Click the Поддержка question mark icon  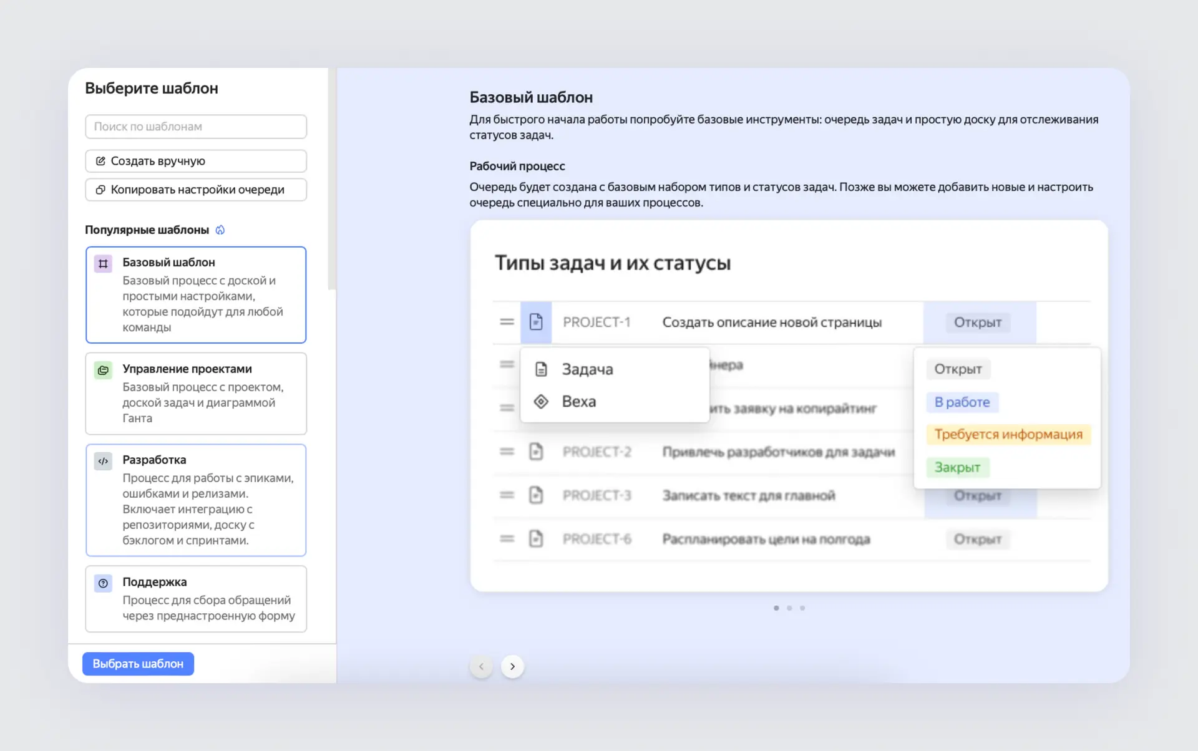click(103, 583)
